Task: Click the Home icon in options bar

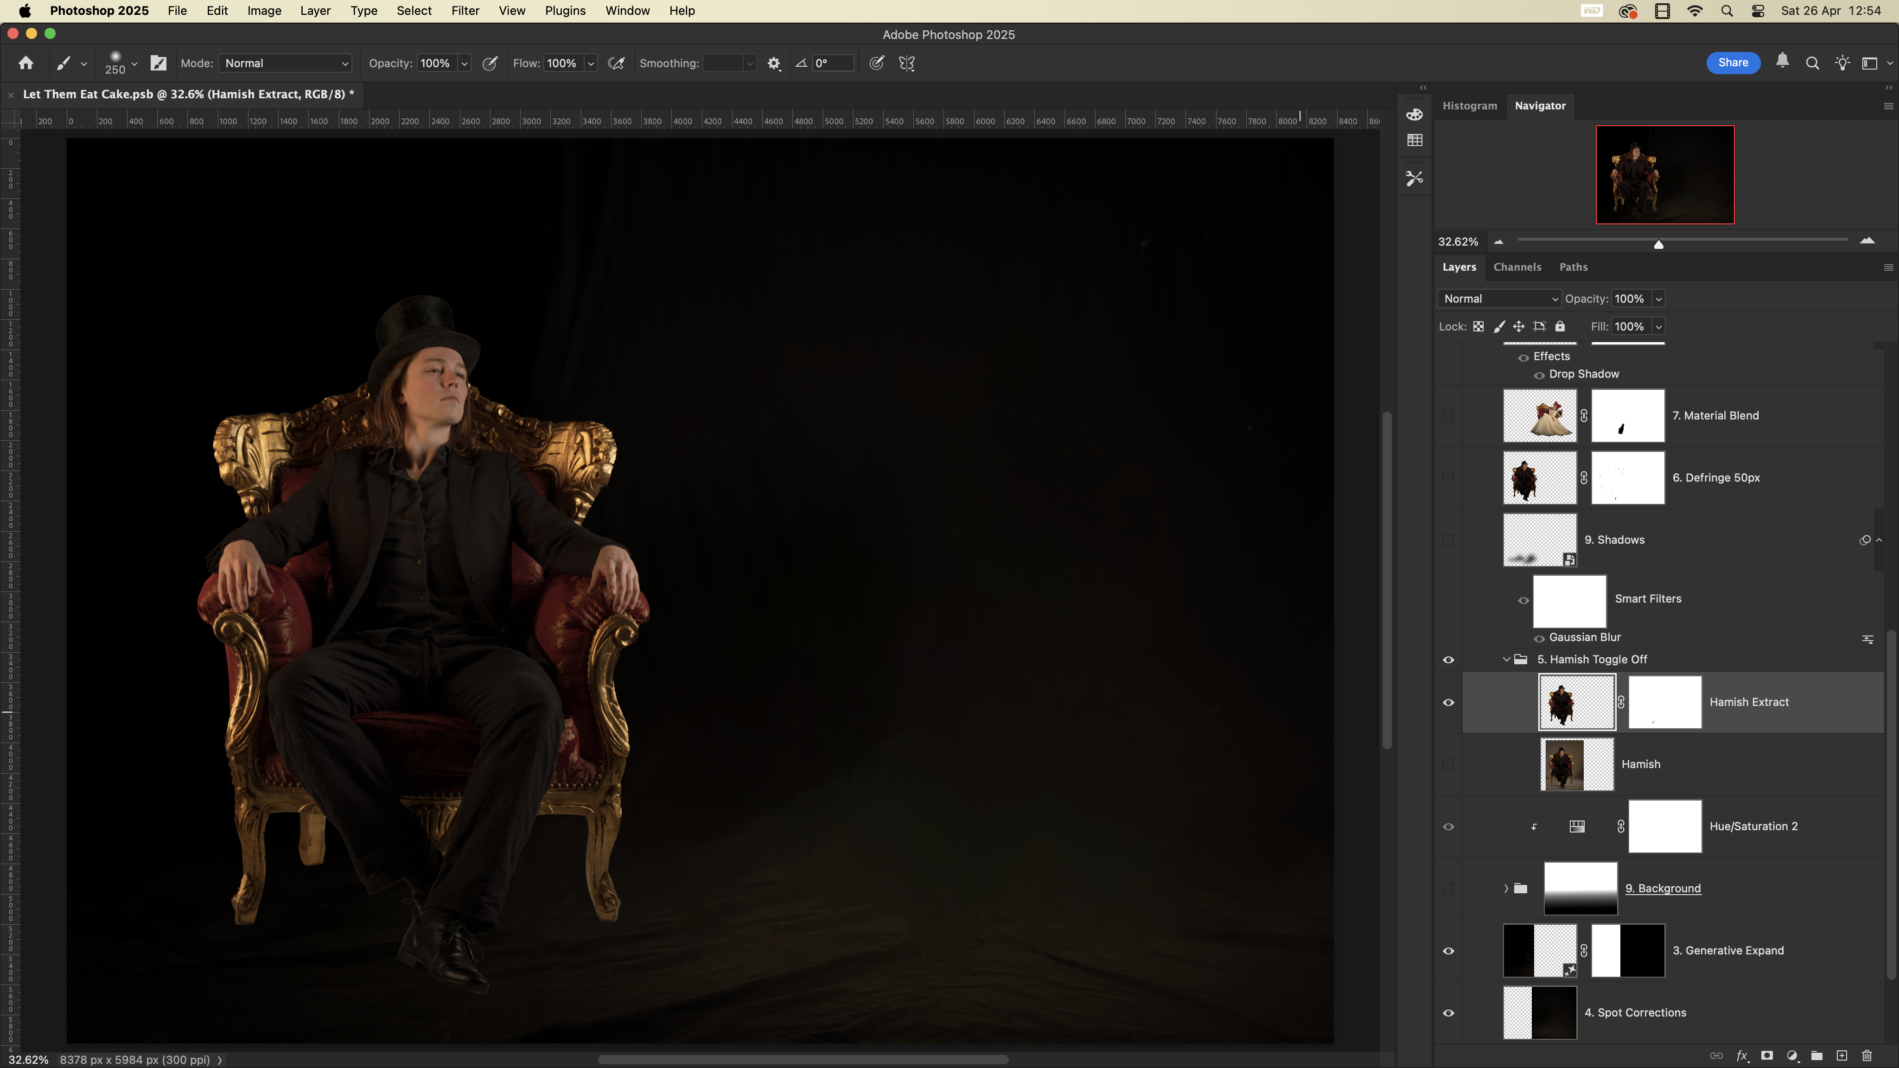Action: (26, 64)
